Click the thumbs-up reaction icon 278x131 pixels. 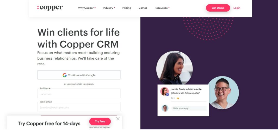pos(178,98)
